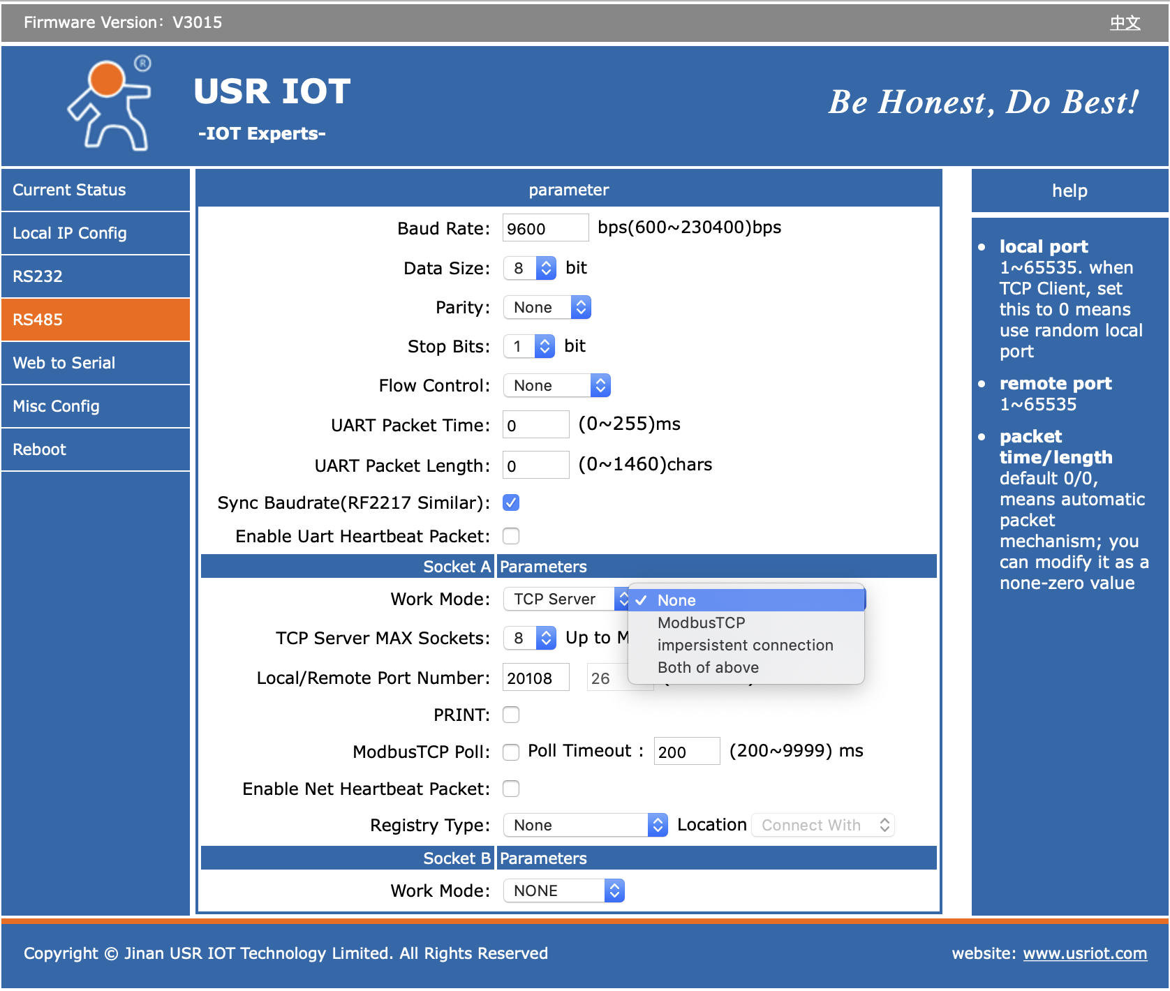Click UART Packet Length field
Viewport: 1170px width, 991px height.
pyautogui.click(x=535, y=465)
